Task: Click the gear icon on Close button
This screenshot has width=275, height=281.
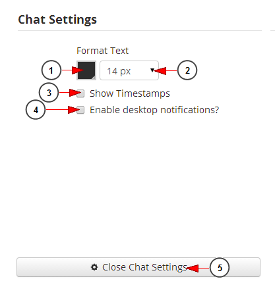Action: click(94, 267)
